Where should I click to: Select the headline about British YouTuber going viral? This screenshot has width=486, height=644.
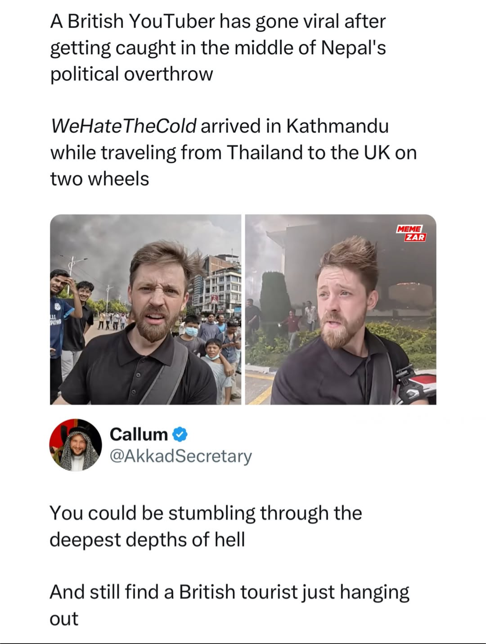(218, 47)
